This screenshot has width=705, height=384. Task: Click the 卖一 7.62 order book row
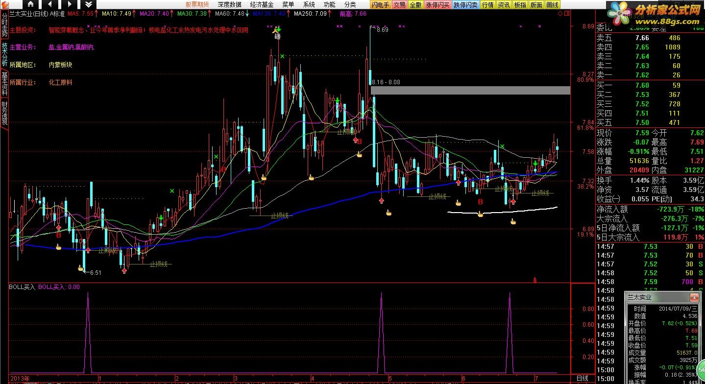coord(649,75)
